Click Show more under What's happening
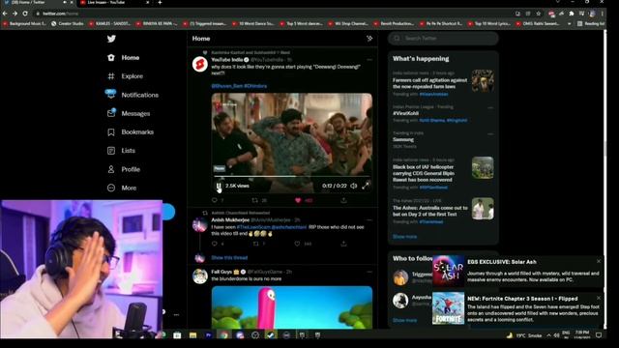The image size is (619, 348). click(404, 236)
